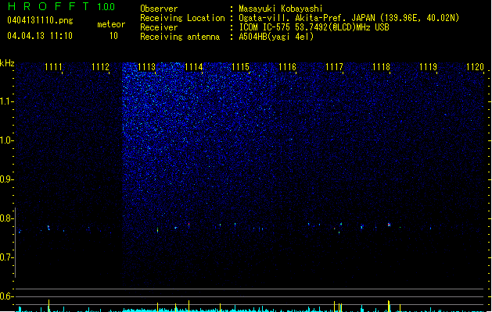Click frequency axis label 0.8
This screenshot has width=492, height=312.
point(5,218)
